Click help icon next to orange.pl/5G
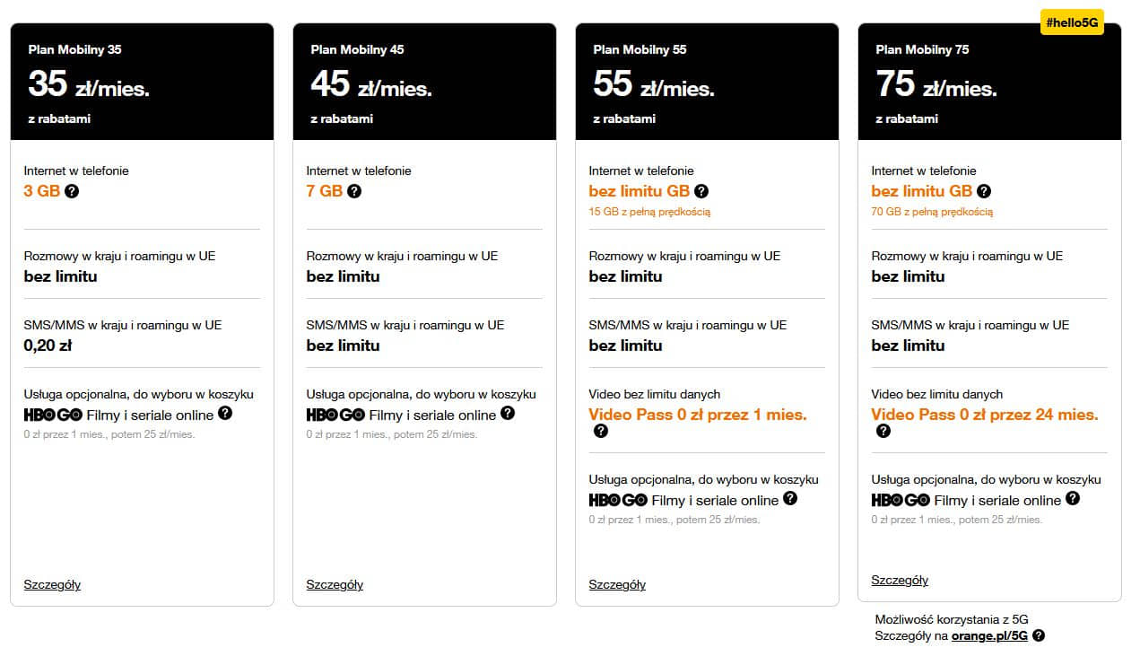 click(1039, 635)
